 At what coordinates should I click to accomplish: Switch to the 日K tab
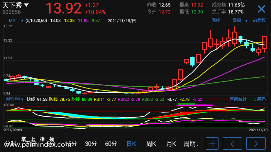click(131, 144)
